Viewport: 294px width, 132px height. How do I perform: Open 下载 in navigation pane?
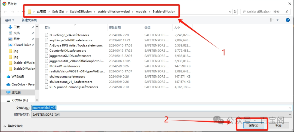pyautogui.click(x=17, y=27)
